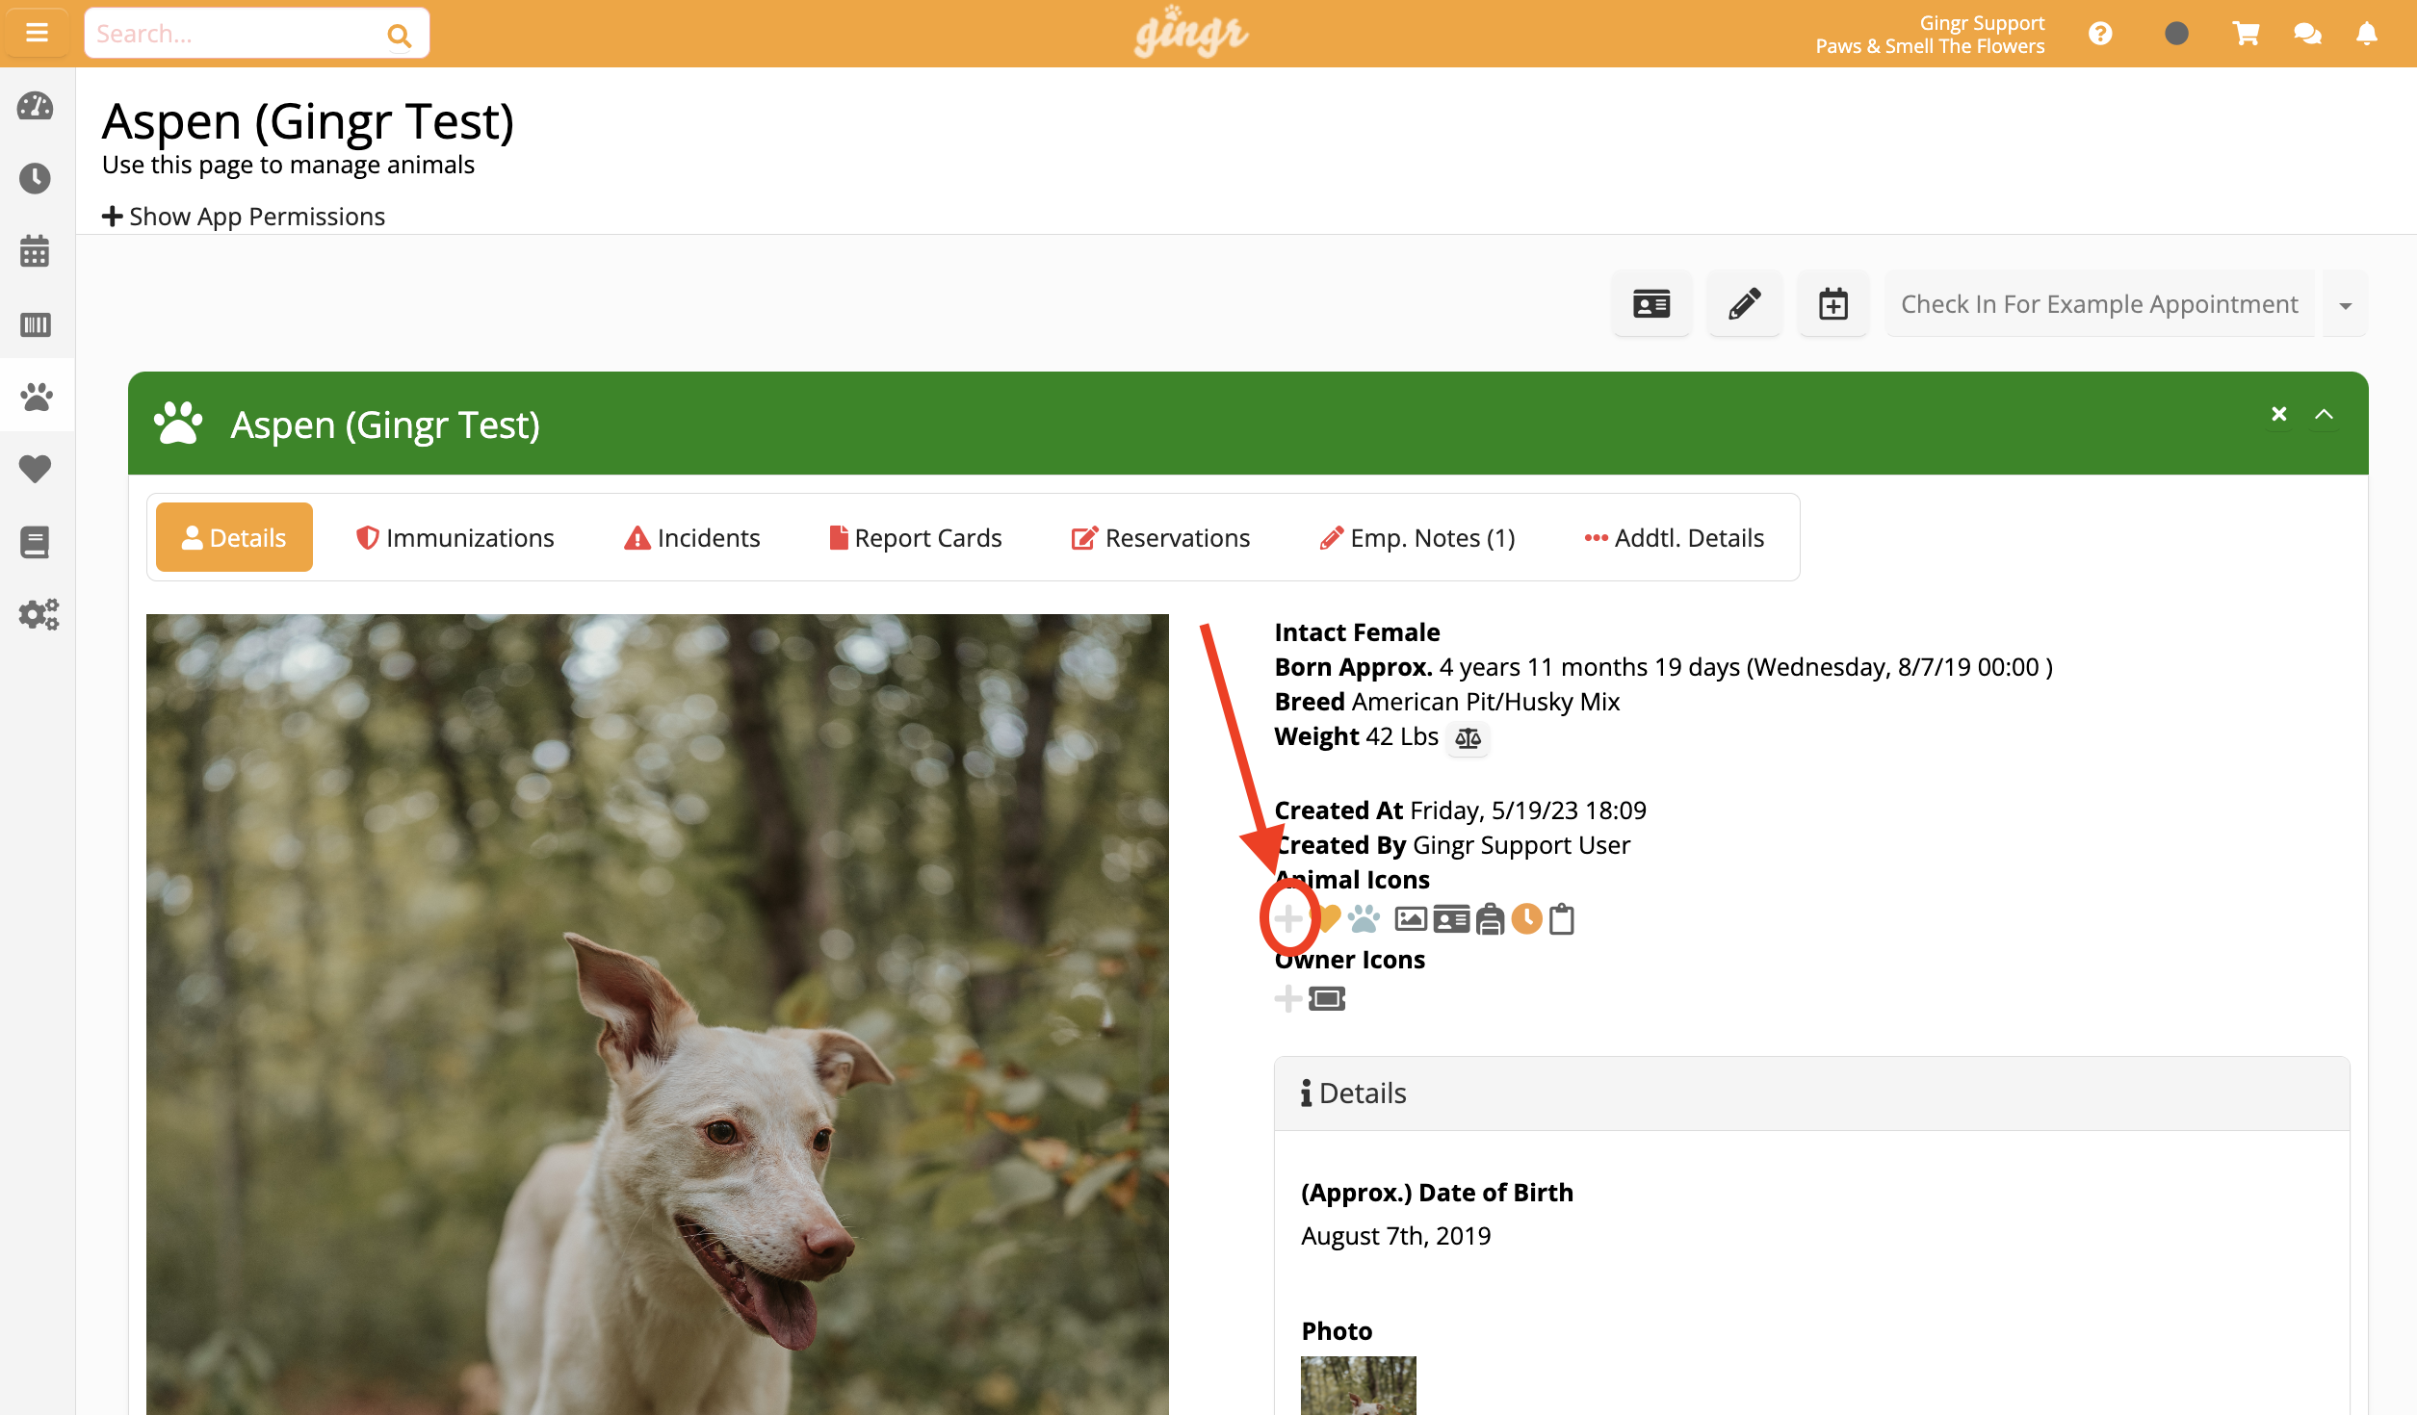Image resolution: width=2417 pixels, height=1415 pixels.
Task: Click the ID card animal icon
Action: pos(1451,919)
